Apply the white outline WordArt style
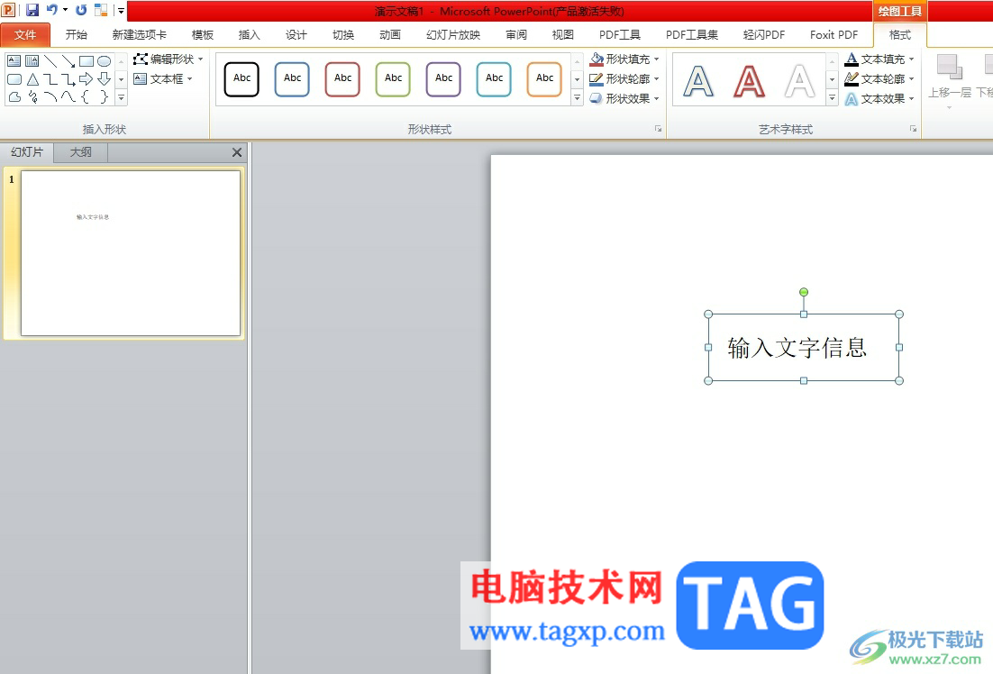993x674 pixels. click(799, 81)
